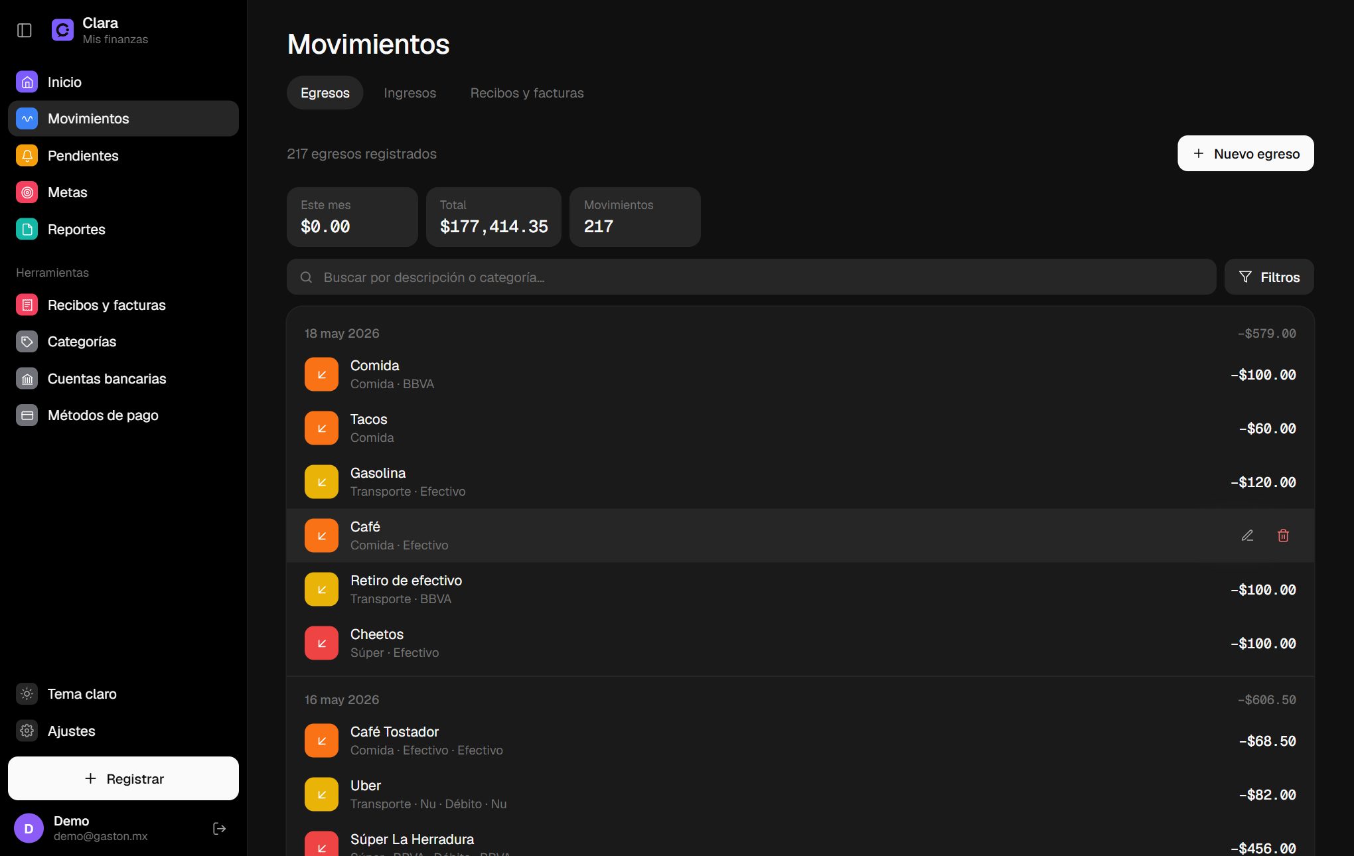
Task: Switch to the Ingresos tab
Action: pyautogui.click(x=410, y=93)
